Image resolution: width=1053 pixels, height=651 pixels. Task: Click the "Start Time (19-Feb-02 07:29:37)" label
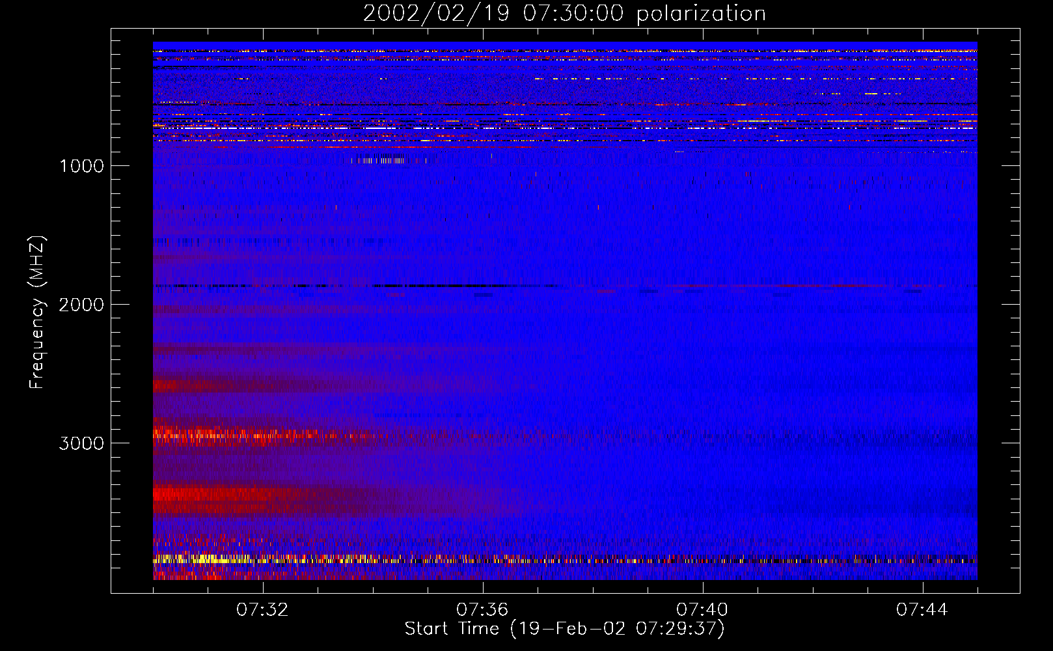click(x=564, y=629)
